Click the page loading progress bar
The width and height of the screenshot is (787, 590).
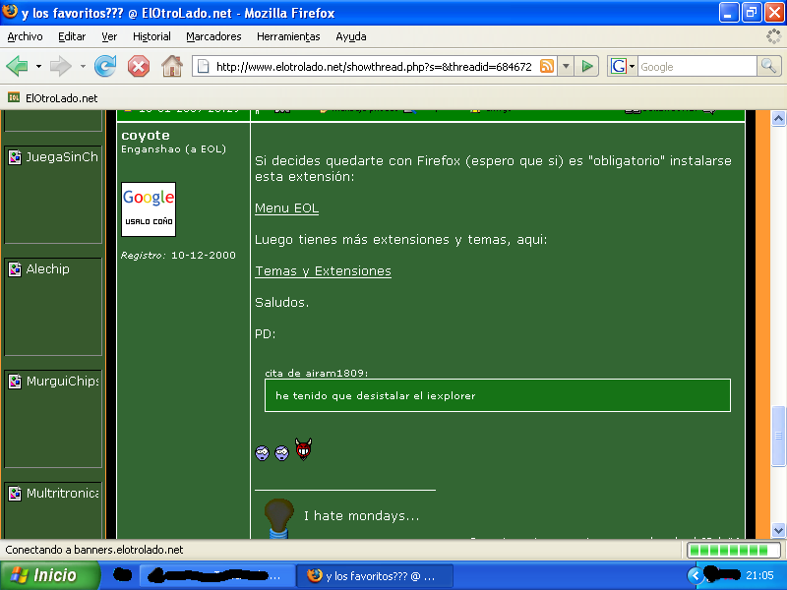[x=733, y=550]
